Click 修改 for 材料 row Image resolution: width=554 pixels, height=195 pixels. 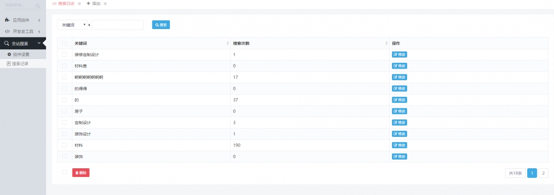pos(399,145)
